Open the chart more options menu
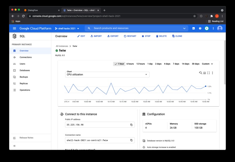Screen dimensions: 235x162 tap(212, 73)
